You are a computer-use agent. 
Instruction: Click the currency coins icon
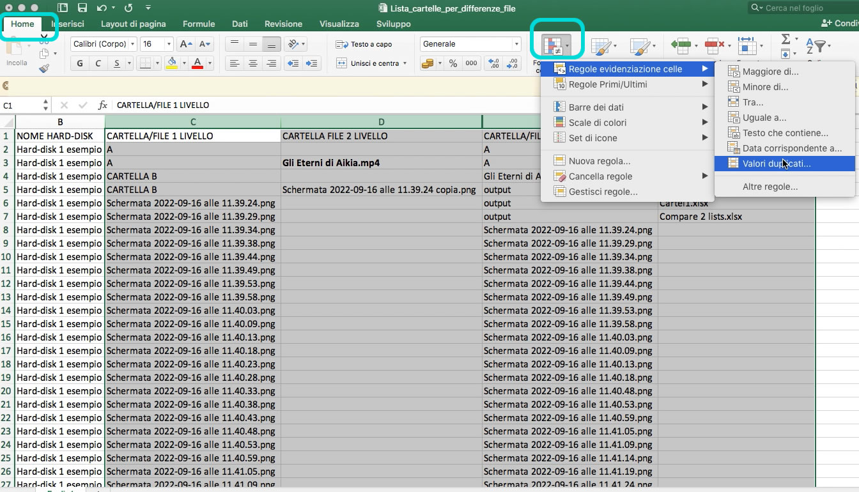[428, 63]
